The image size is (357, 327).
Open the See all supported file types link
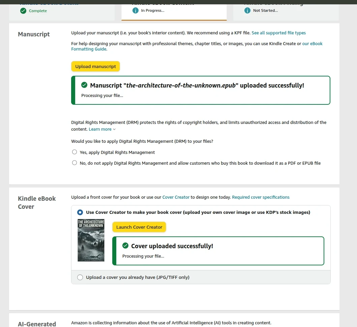[278, 33]
